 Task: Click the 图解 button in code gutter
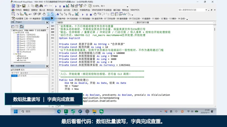click(52, 32)
